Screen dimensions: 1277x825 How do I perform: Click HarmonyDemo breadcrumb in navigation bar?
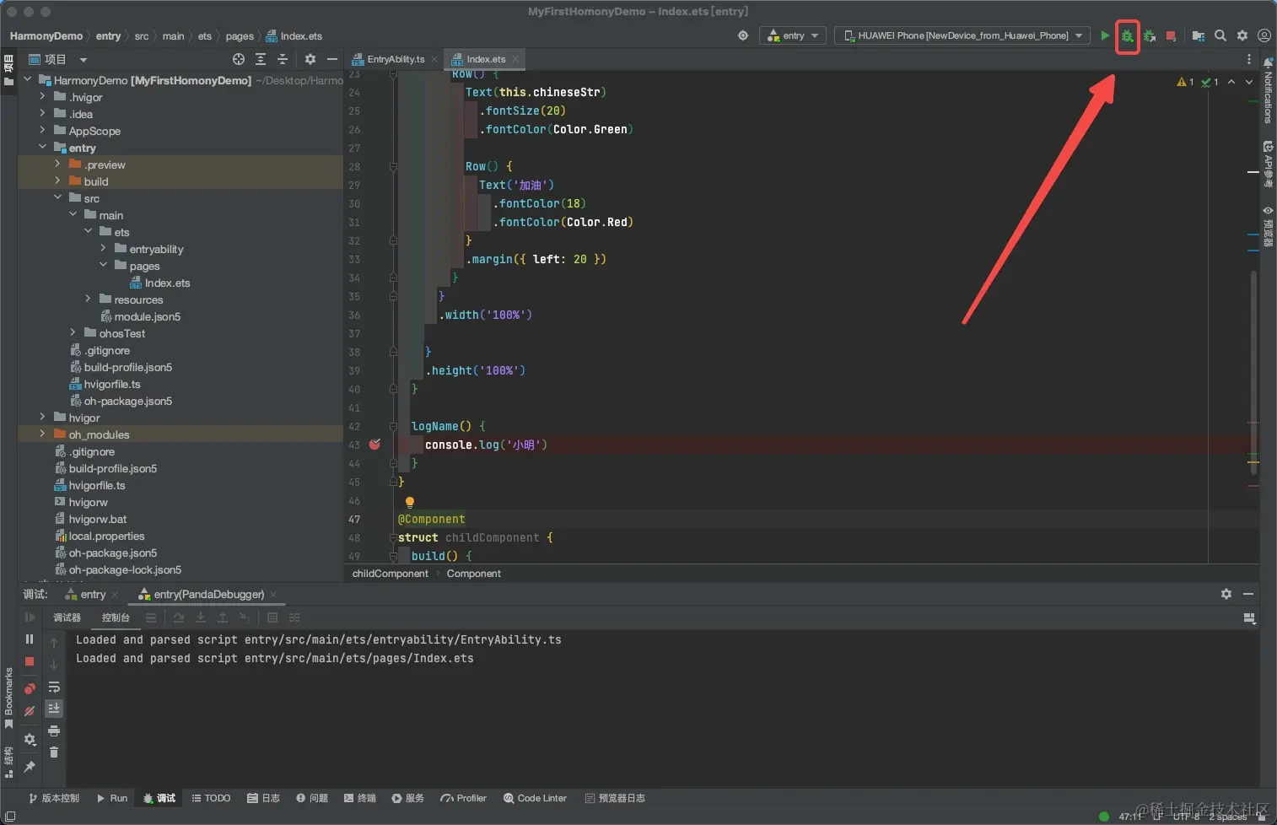pos(46,36)
